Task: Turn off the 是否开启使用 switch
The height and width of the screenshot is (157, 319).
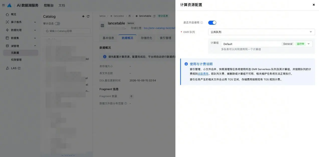Action: pyautogui.click(x=212, y=23)
